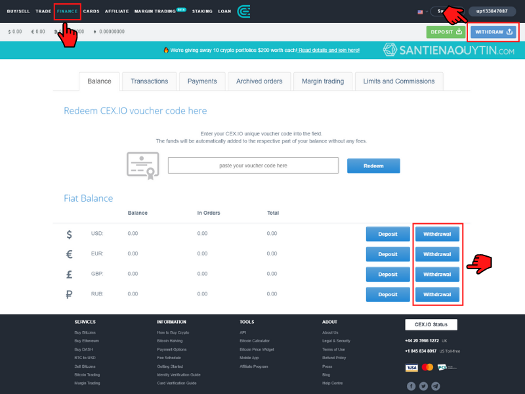Image resolution: width=525 pixels, height=394 pixels.
Task: Click the green DEPOSIT button
Action: [446, 32]
